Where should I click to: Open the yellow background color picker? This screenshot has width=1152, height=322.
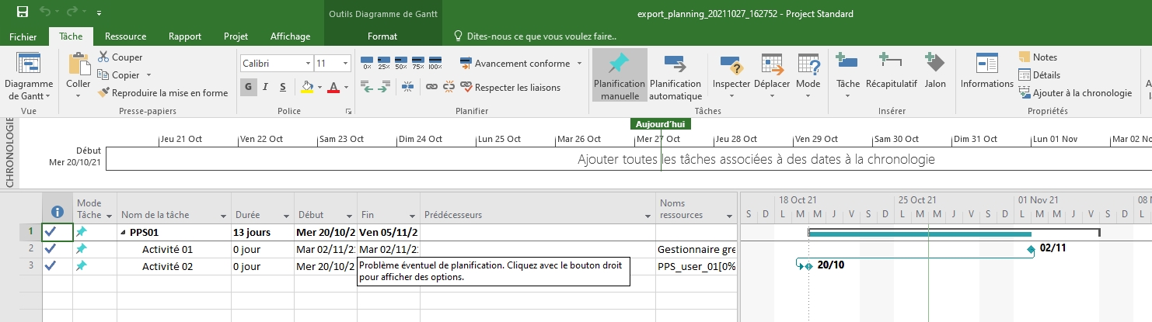pyautogui.click(x=318, y=87)
